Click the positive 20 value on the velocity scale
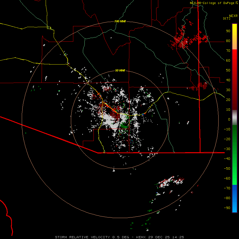Image resolution: width=239 pixels, height=239 pixels. click(x=228, y=100)
